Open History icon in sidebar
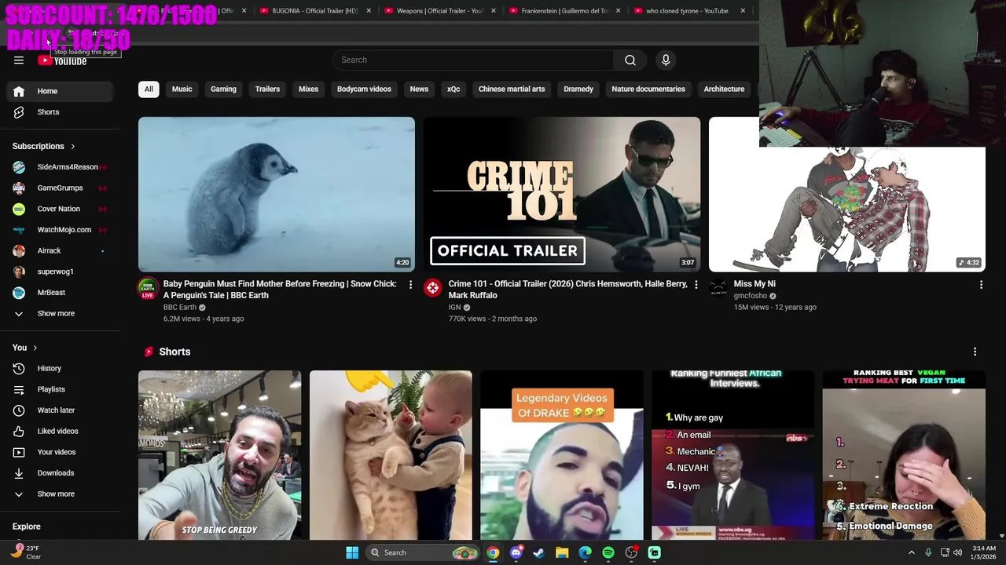 tap(19, 368)
